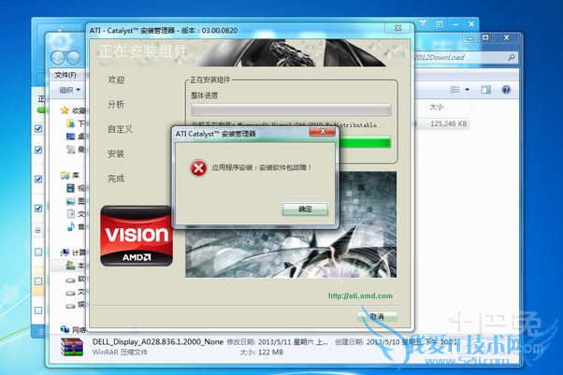The width and height of the screenshot is (563, 375).
Task: Go forward in the Explorer window
Action: pos(74,57)
